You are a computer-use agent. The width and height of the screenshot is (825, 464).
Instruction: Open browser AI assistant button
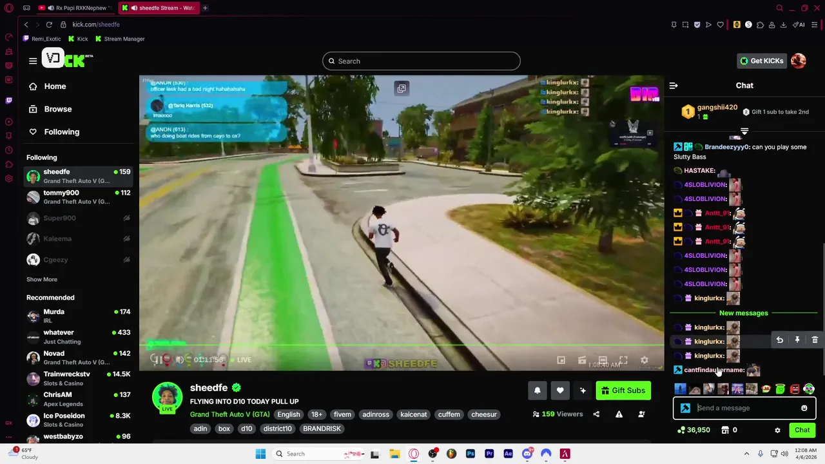click(x=800, y=24)
